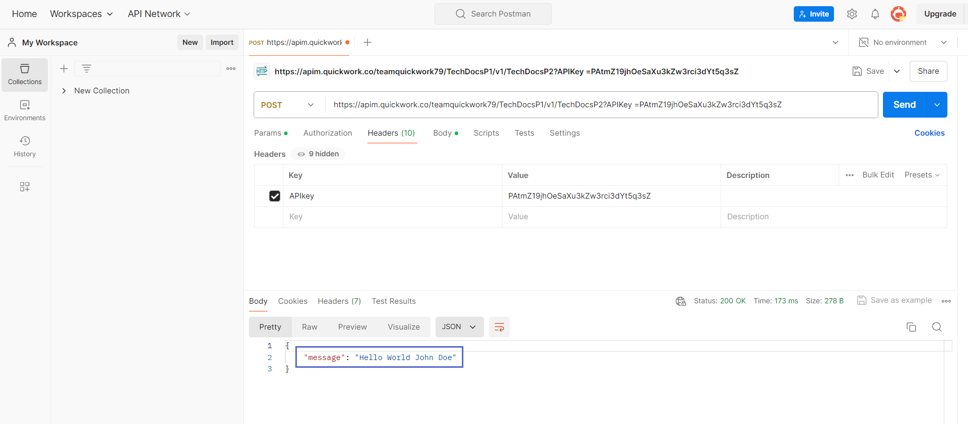Open the Cookies link

click(x=929, y=133)
